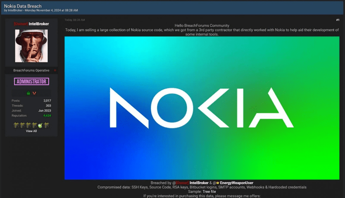
Task: Click the green reputation score 4,624
Action: click(x=47, y=115)
